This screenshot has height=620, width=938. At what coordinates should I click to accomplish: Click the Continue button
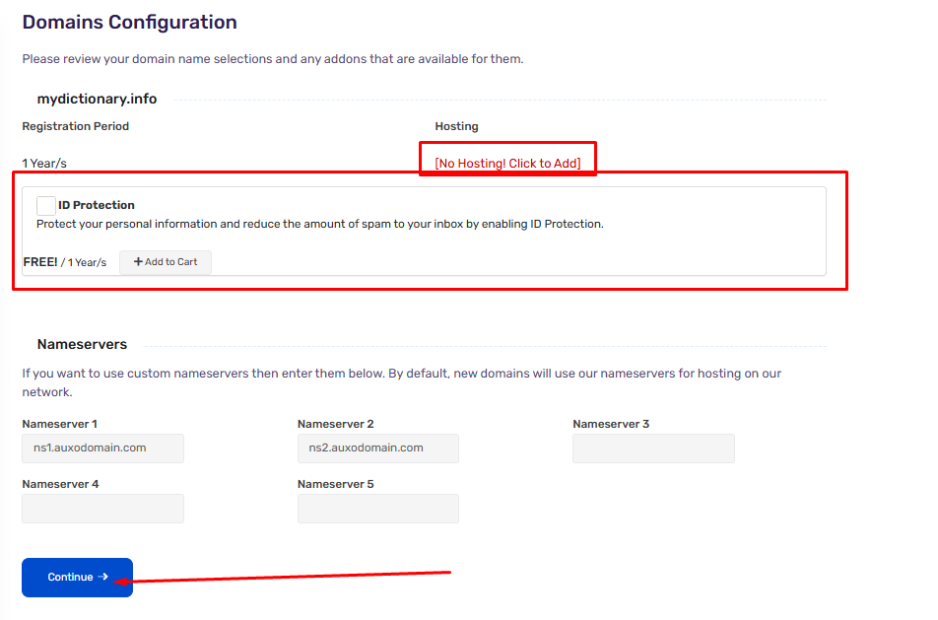point(77,578)
